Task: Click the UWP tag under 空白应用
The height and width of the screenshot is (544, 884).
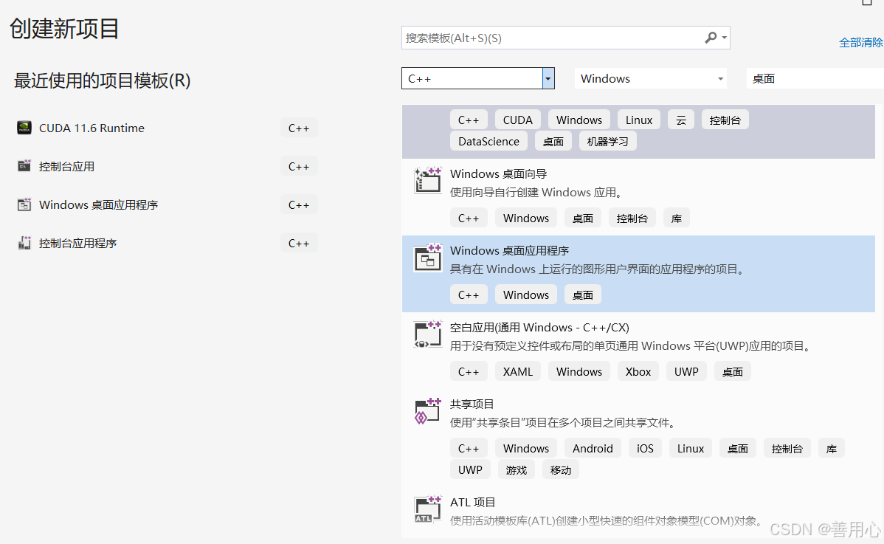Action: [686, 371]
